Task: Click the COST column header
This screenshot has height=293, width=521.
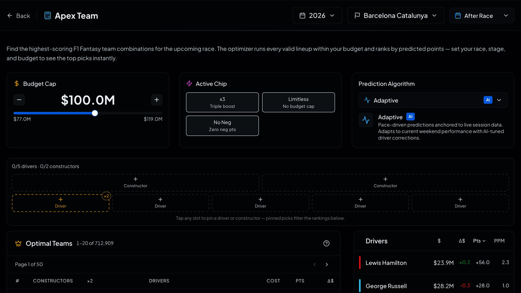Action: point(273,281)
